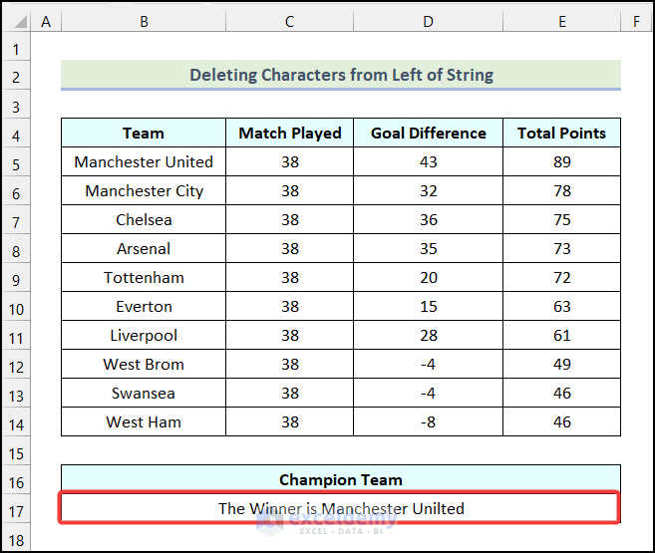Select row 10 header

[x=16, y=309]
